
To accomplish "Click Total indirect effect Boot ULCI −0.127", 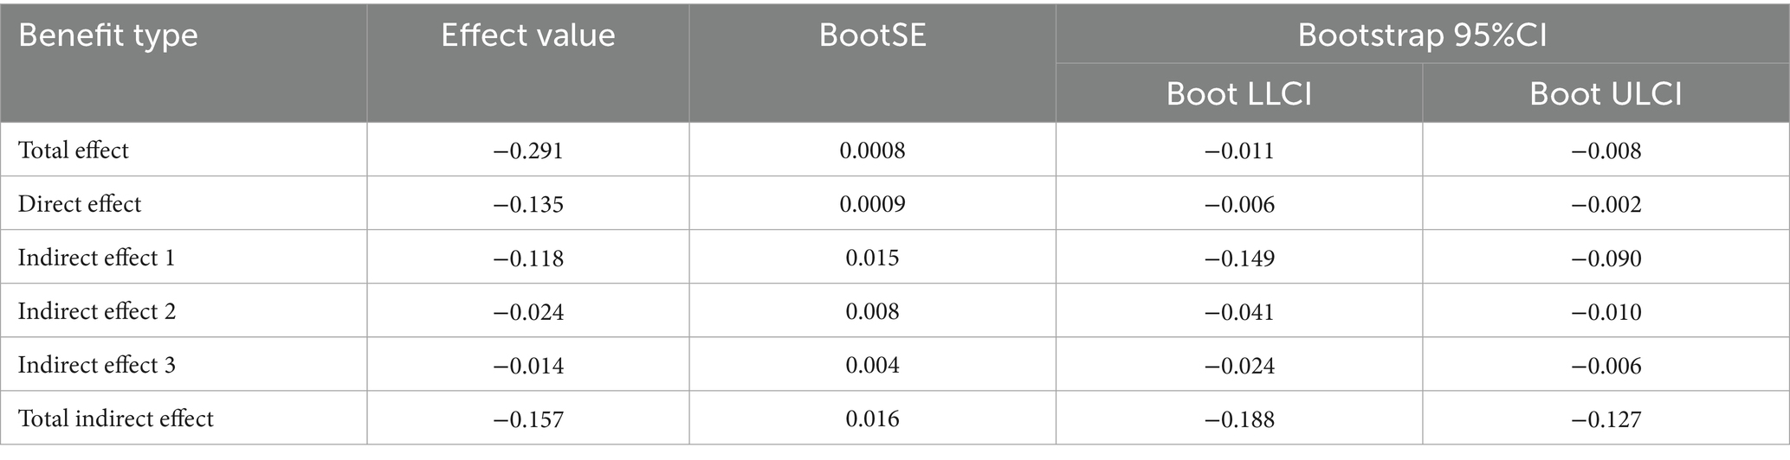I will point(1606,419).
